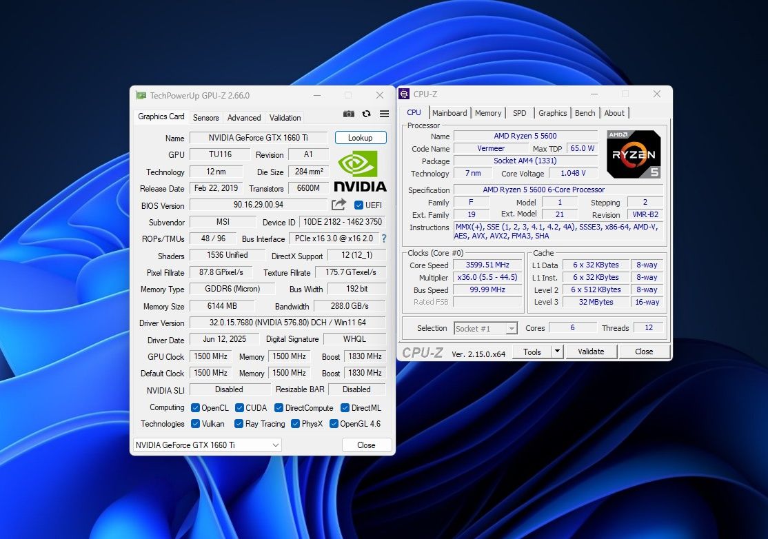Click the CPU-Z title bar app icon

click(404, 94)
